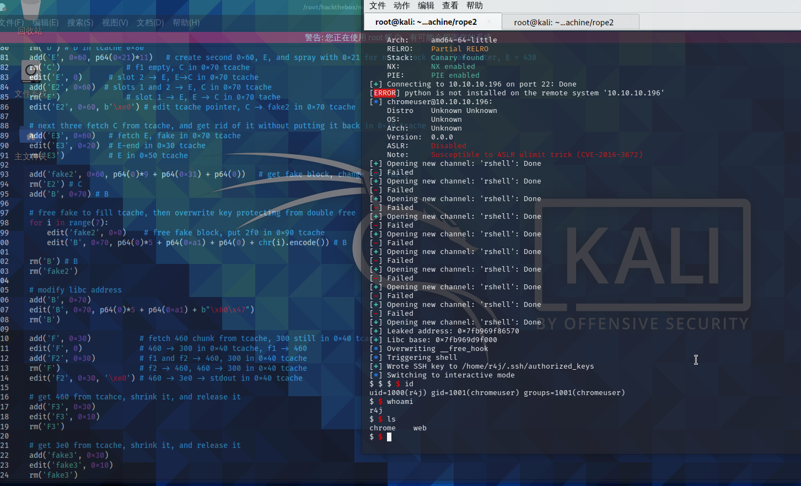Click 'Susceptible to ASLR ulimit trick' note
801x486 pixels.
pyautogui.click(x=537, y=155)
